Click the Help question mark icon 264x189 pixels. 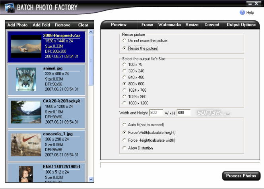(x=242, y=12)
